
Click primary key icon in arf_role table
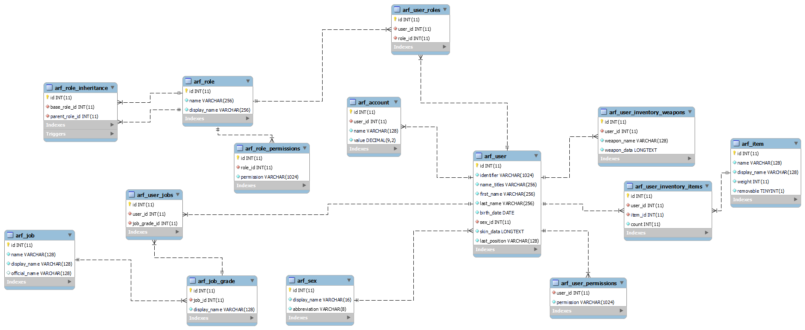click(187, 91)
